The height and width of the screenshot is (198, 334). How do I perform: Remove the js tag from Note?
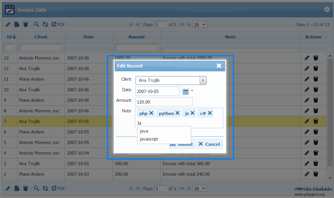click(192, 113)
